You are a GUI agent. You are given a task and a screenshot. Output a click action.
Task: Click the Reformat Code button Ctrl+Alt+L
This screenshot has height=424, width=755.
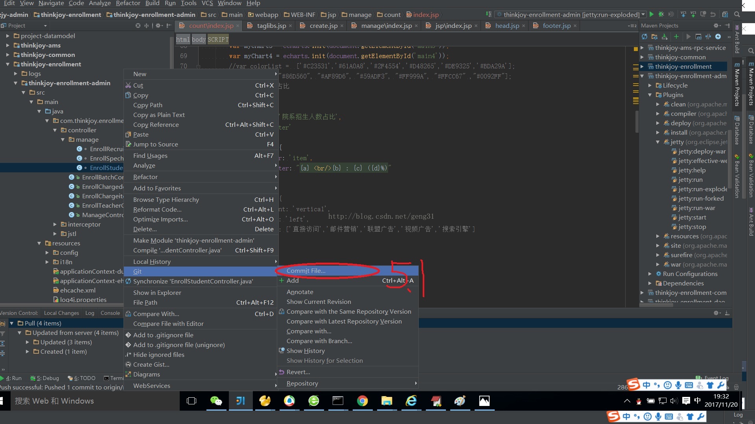pos(157,209)
